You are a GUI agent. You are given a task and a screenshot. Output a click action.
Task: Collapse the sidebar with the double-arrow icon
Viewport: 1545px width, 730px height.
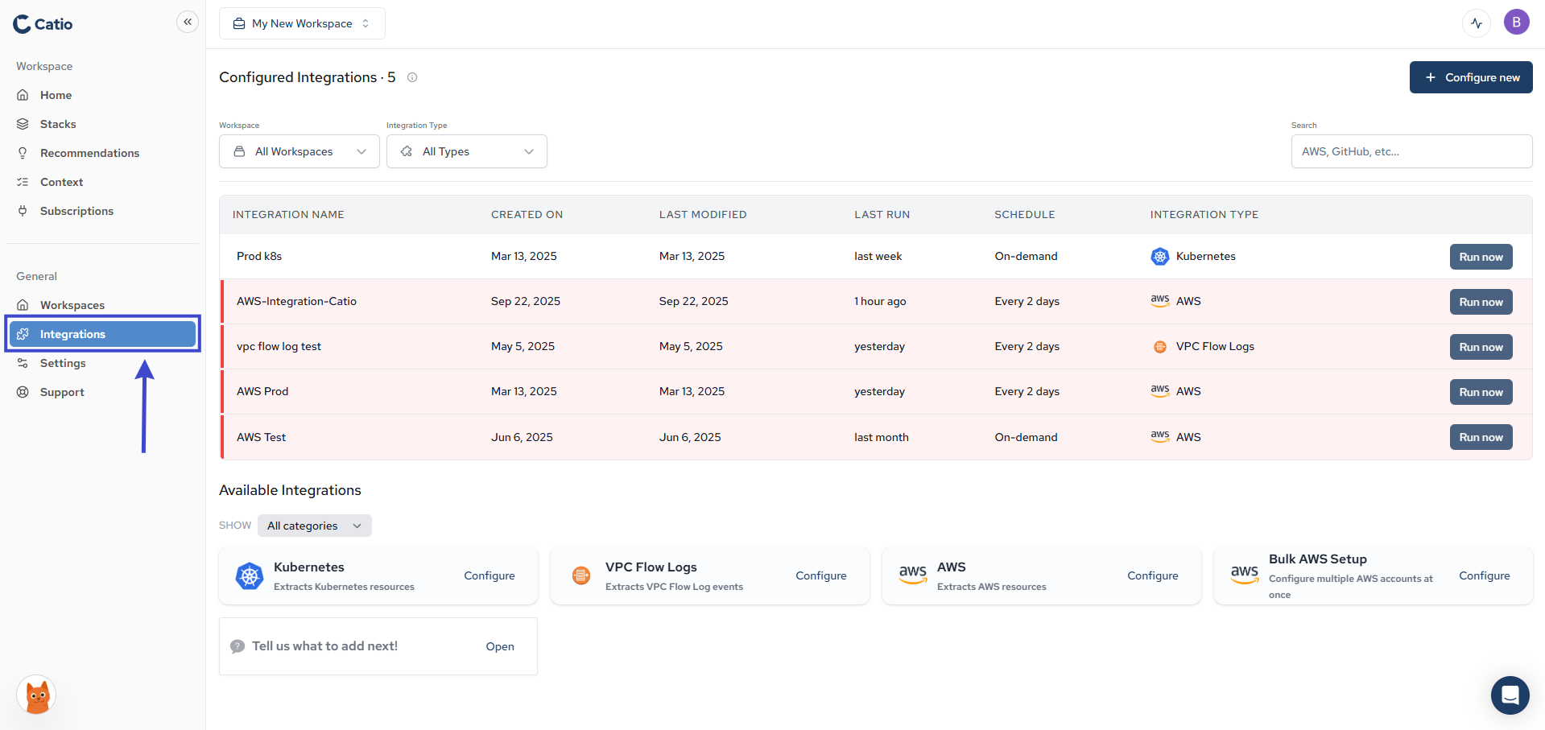(x=187, y=22)
